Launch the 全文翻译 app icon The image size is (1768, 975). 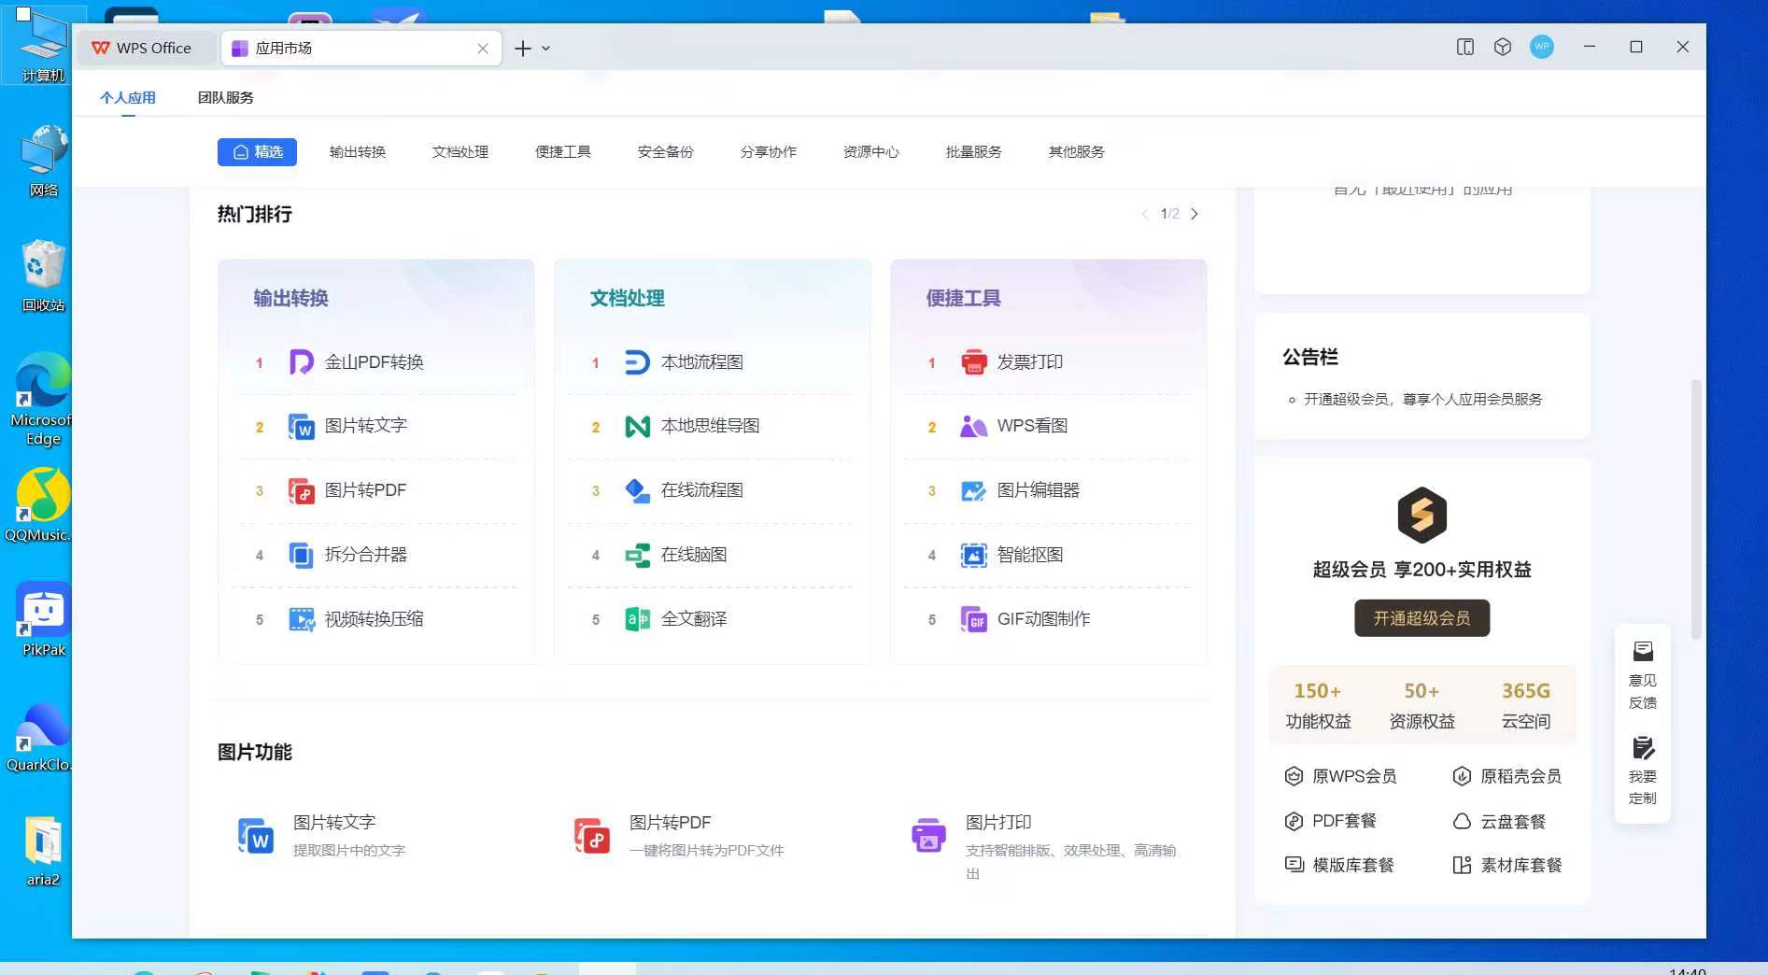point(636,618)
